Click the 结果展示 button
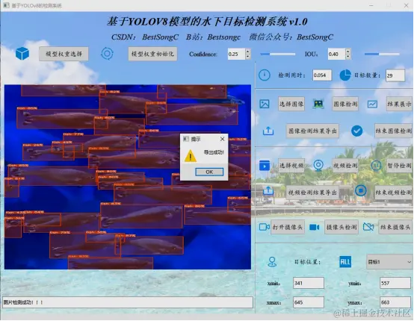This screenshot has height=321, width=414. [399, 104]
